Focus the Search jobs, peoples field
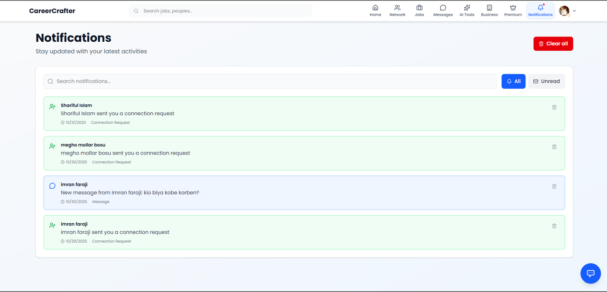 coord(220,11)
